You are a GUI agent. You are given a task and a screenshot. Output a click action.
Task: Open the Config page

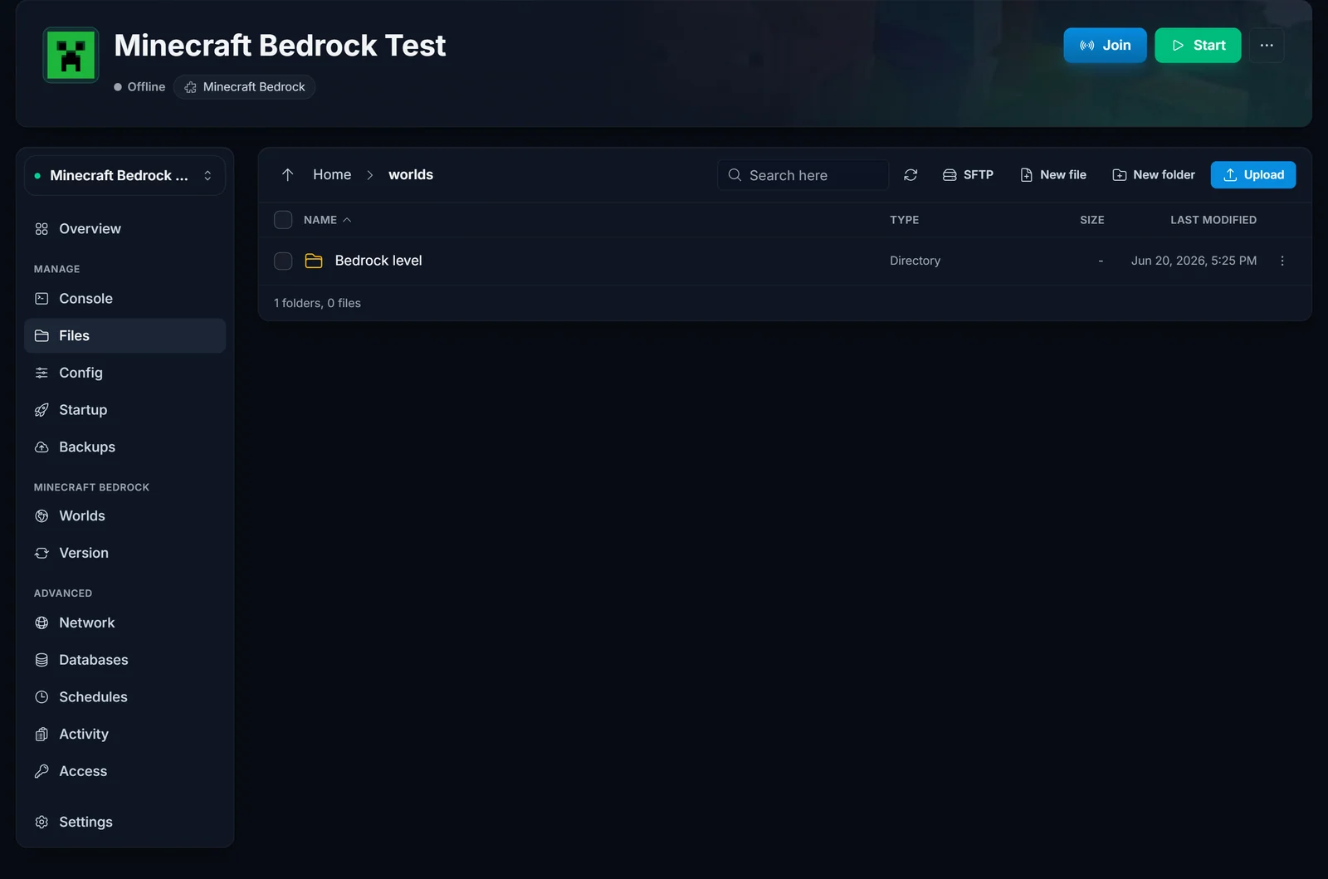pos(124,374)
